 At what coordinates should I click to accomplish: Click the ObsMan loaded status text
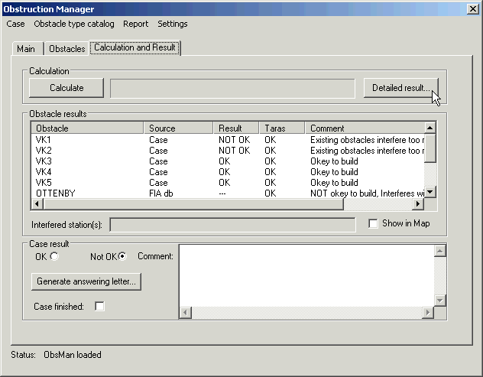tap(73, 355)
